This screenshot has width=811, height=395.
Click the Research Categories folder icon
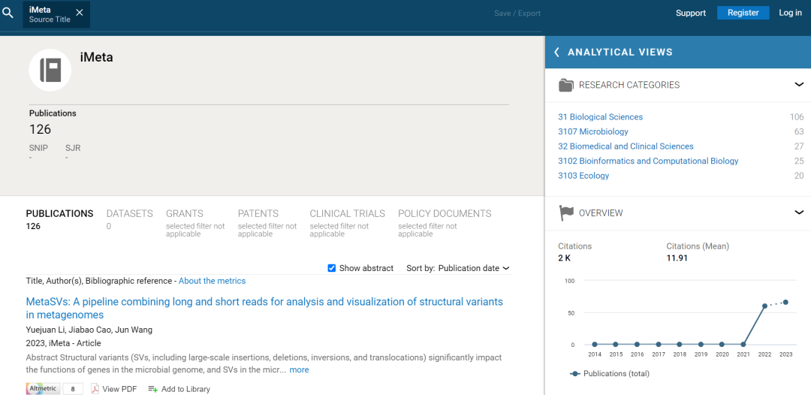pyautogui.click(x=566, y=85)
